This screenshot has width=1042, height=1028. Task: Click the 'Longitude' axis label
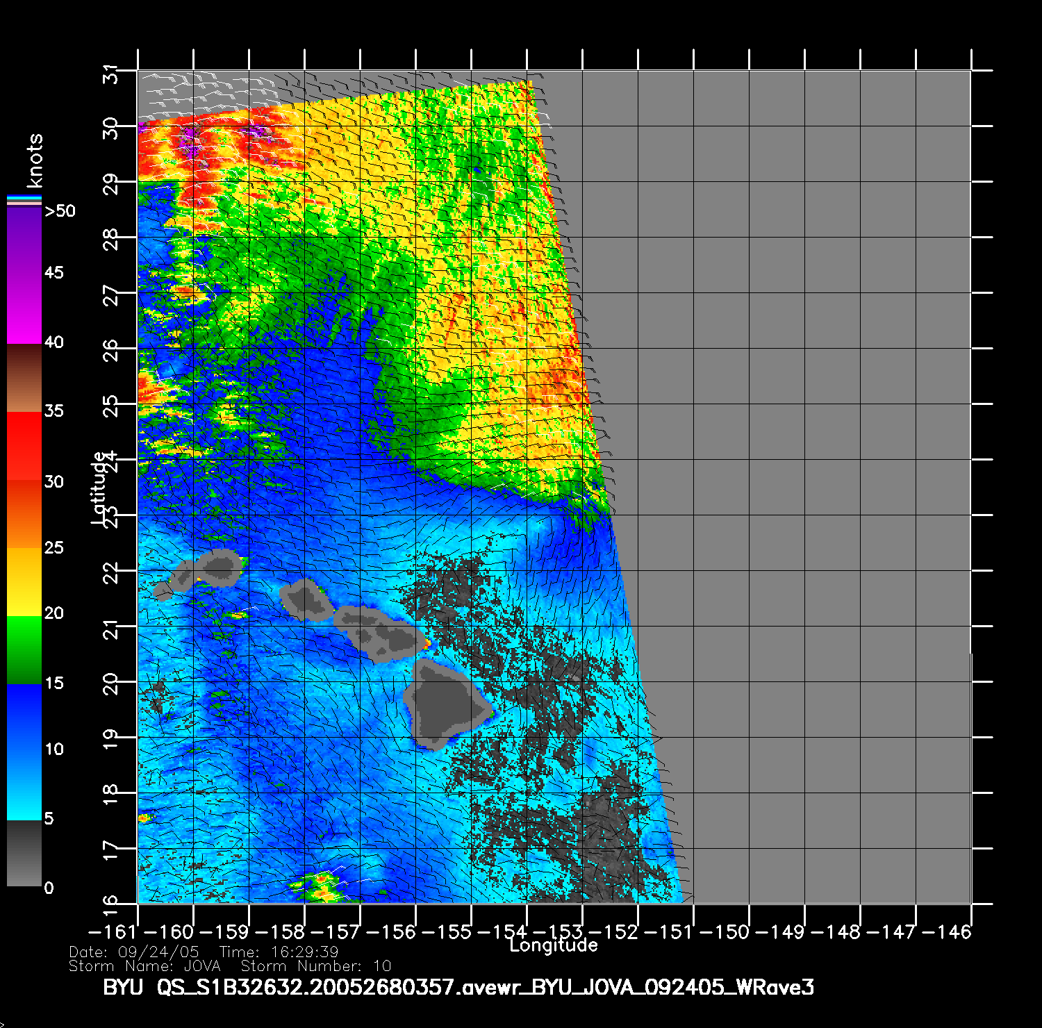pyautogui.click(x=553, y=945)
